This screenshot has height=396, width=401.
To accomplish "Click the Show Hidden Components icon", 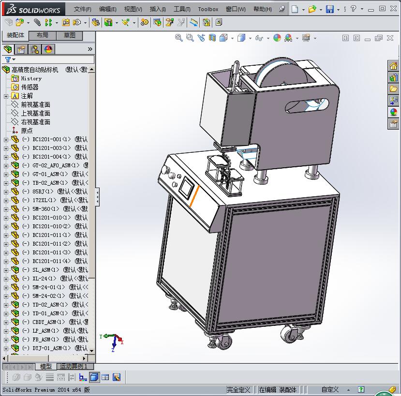I will 96,23.
